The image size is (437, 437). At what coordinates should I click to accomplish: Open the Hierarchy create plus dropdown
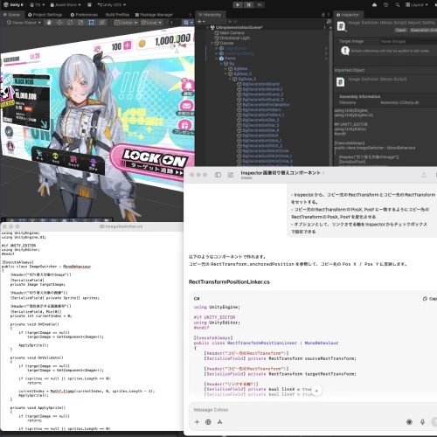pyautogui.click(x=201, y=21)
